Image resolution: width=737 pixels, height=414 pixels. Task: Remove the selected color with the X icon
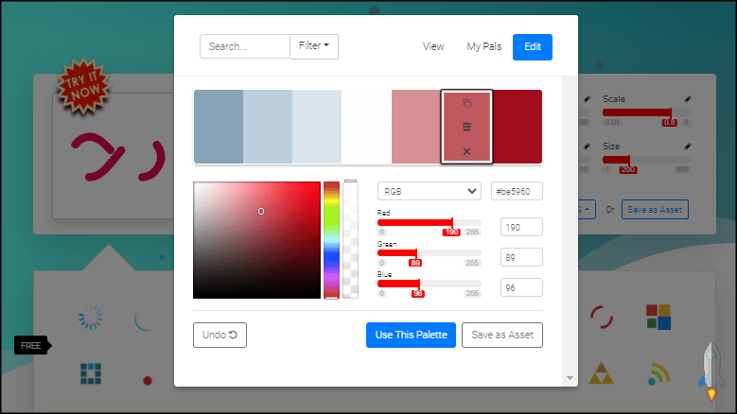(466, 151)
